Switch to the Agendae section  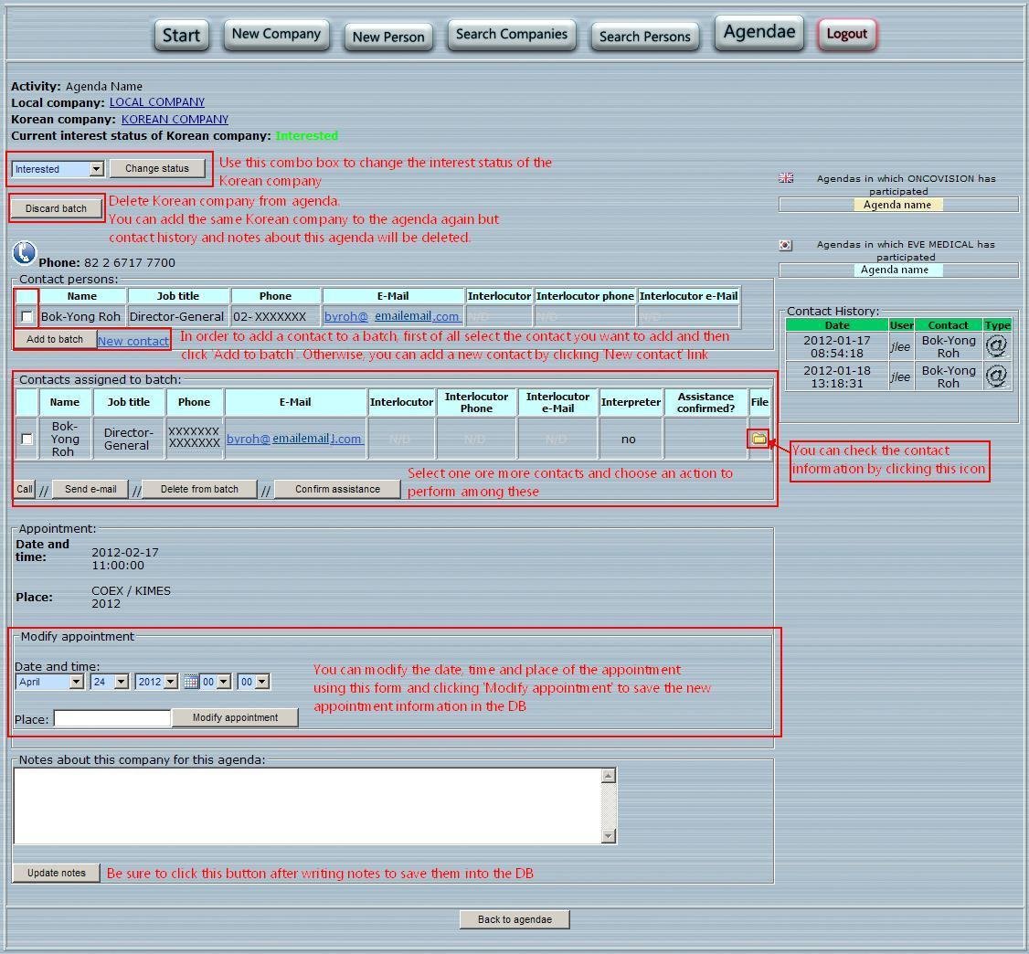click(758, 31)
